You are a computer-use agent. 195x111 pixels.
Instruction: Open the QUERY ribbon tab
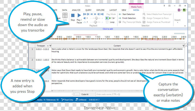(x=88, y=10)
